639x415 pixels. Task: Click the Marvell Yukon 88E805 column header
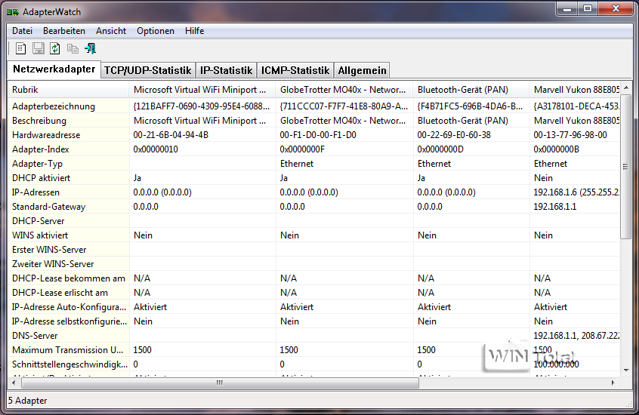click(575, 90)
